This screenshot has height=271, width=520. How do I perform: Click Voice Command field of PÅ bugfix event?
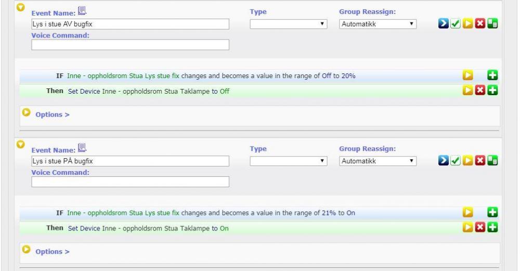click(x=130, y=182)
